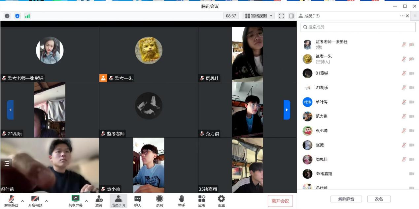Screen dimensions: 419x209
Task: Open the 设置 settings gear
Action: (x=221, y=201)
